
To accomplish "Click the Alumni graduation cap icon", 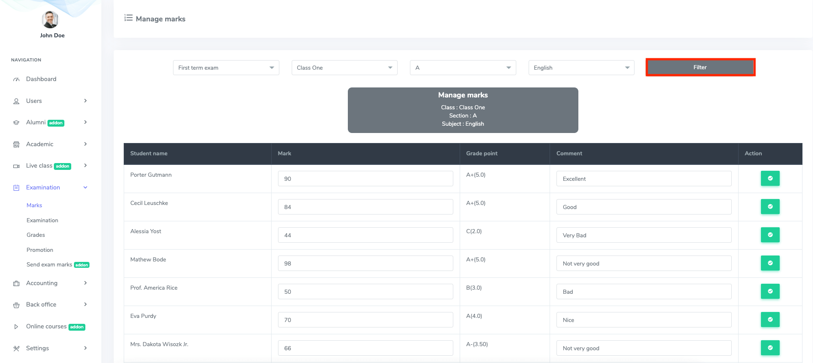I will click(16, 123).
